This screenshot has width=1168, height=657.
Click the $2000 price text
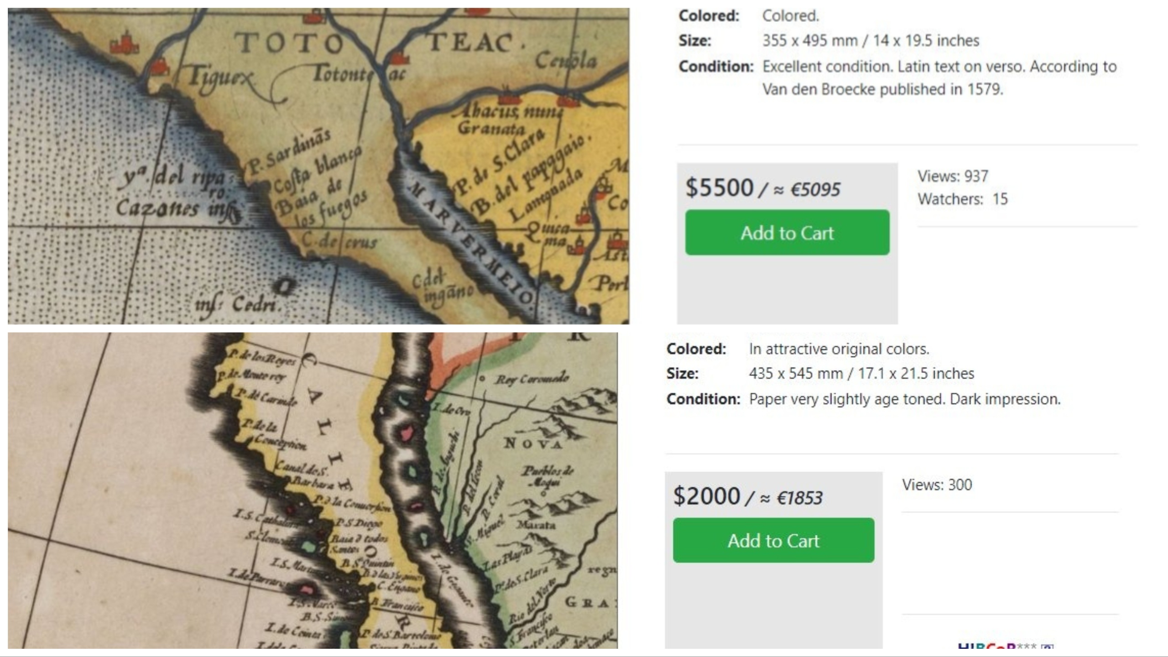click(x=707, y=496)
